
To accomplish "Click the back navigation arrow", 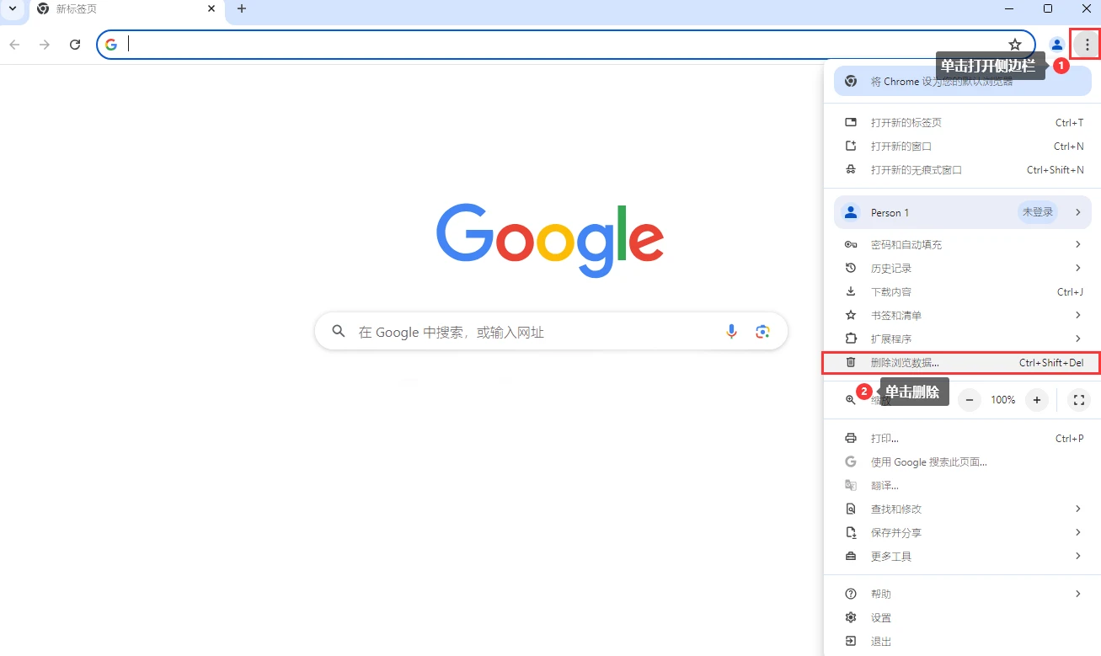I will [x=14, y=45].
